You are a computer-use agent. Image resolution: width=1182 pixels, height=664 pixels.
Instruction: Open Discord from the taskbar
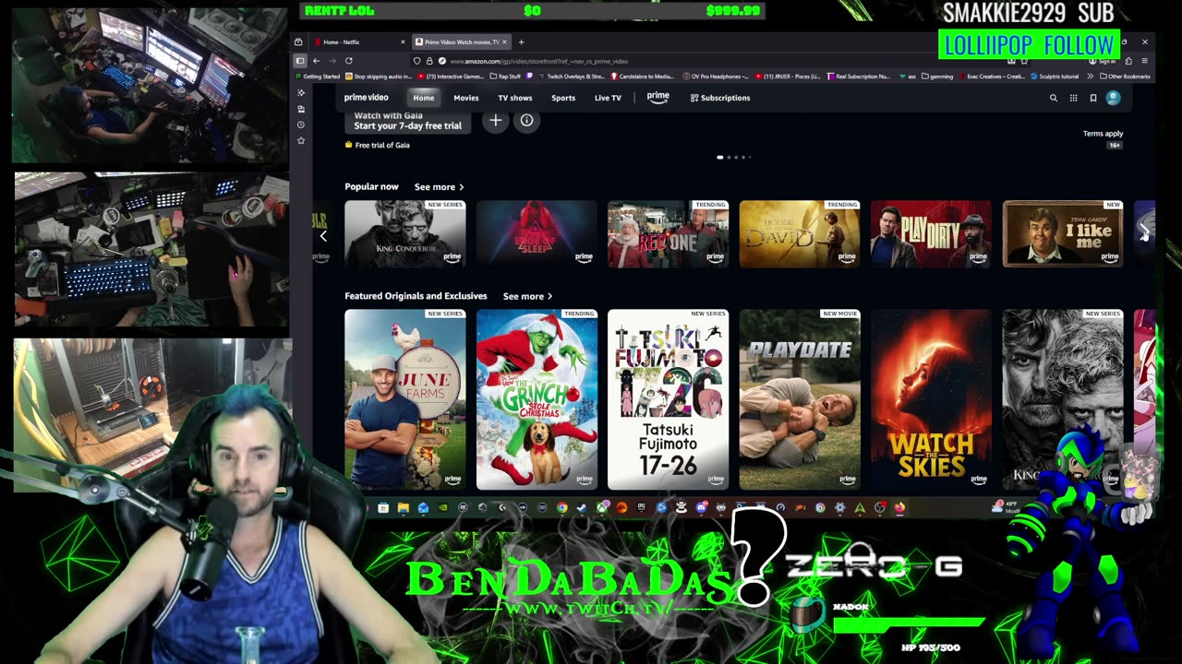pyautogui.click(x=702, y=507)
